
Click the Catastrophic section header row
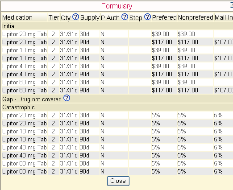coord(117,107)
